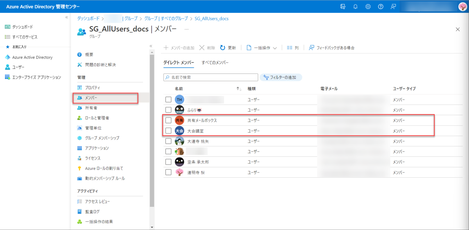Click the 電子メール column header

(x=329, y=89)
